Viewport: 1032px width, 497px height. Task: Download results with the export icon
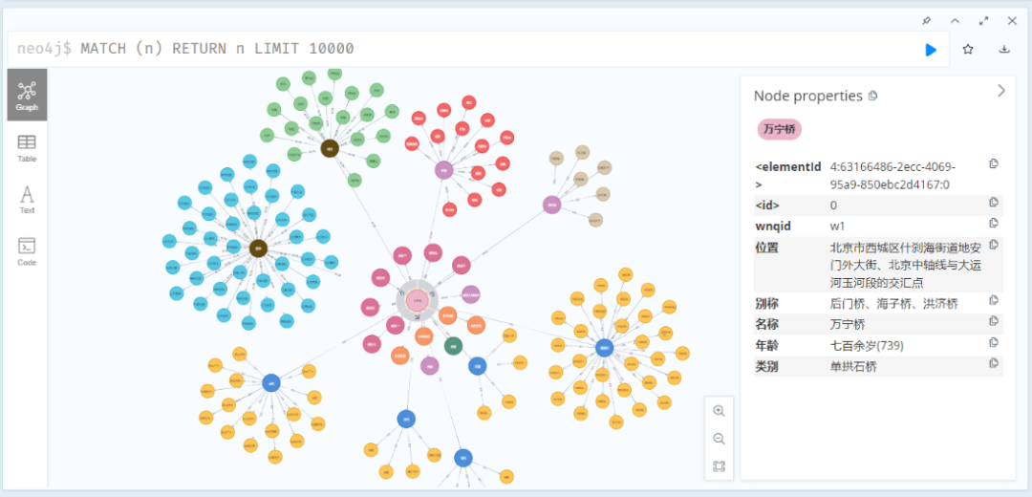tap(1004, 50)
